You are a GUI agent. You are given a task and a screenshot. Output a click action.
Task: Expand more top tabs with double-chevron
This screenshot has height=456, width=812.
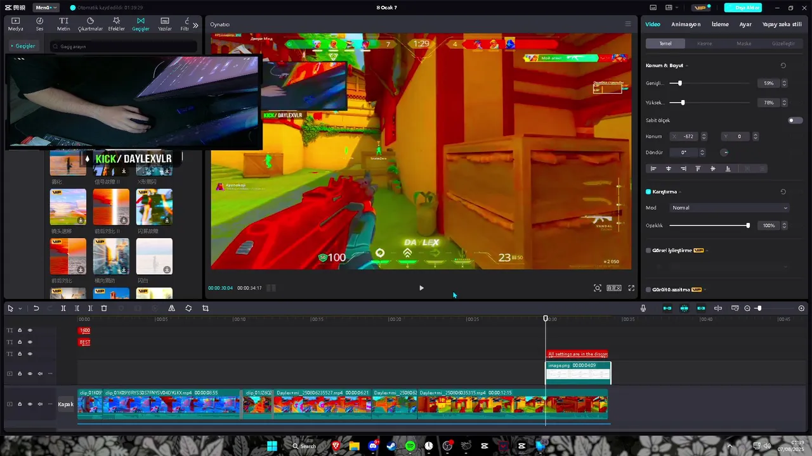point(195,25)
